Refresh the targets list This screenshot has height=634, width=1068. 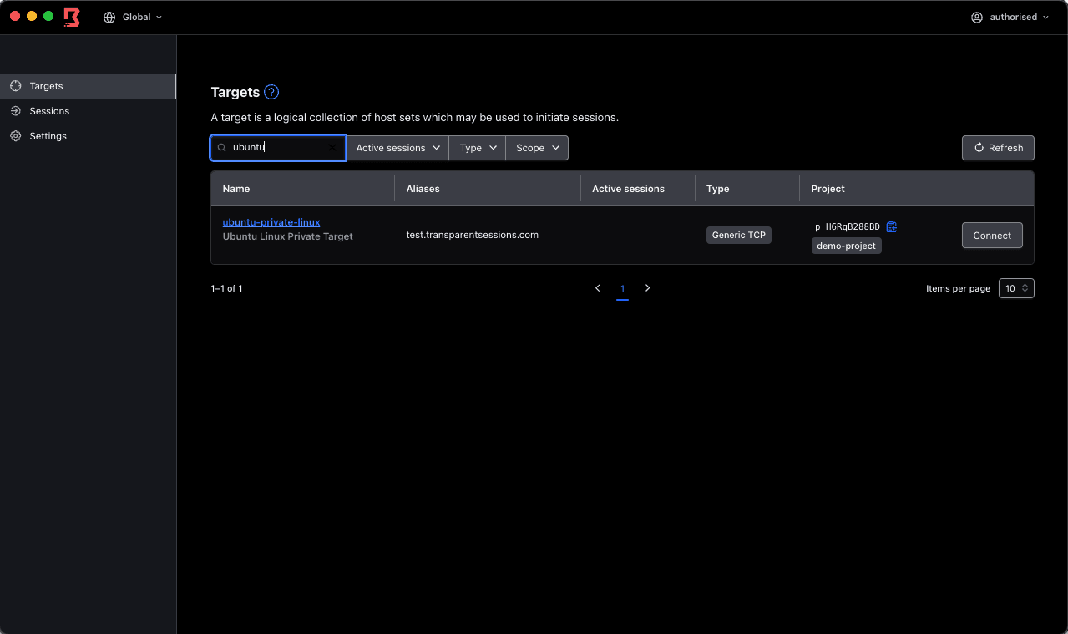click(998, 148)
